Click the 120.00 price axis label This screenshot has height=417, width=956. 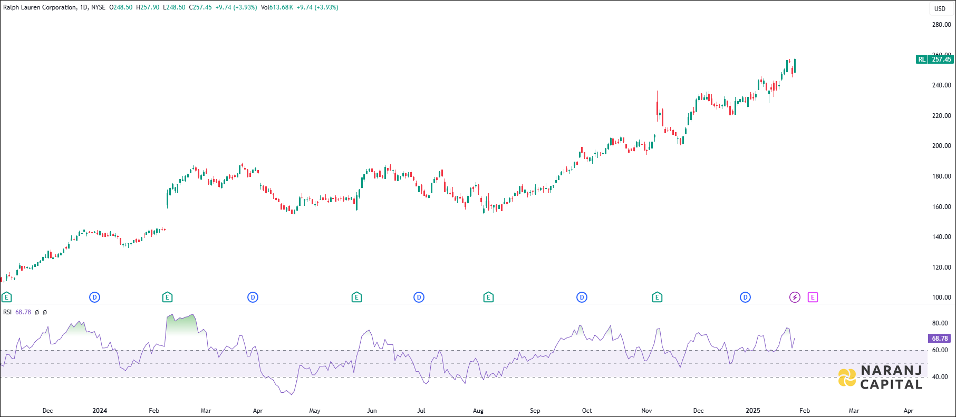pyautogui.click(x=941, y=267)
